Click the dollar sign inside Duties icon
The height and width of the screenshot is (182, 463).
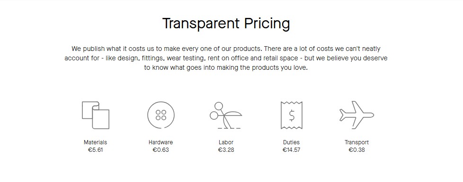[x=292, y=115]
